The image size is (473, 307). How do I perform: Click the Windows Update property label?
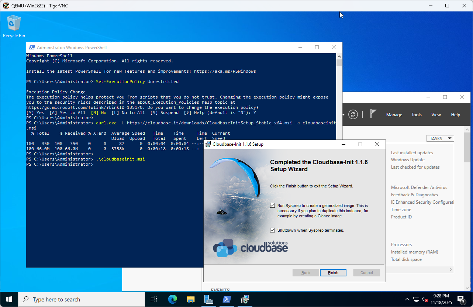click(x=407, y=160)
